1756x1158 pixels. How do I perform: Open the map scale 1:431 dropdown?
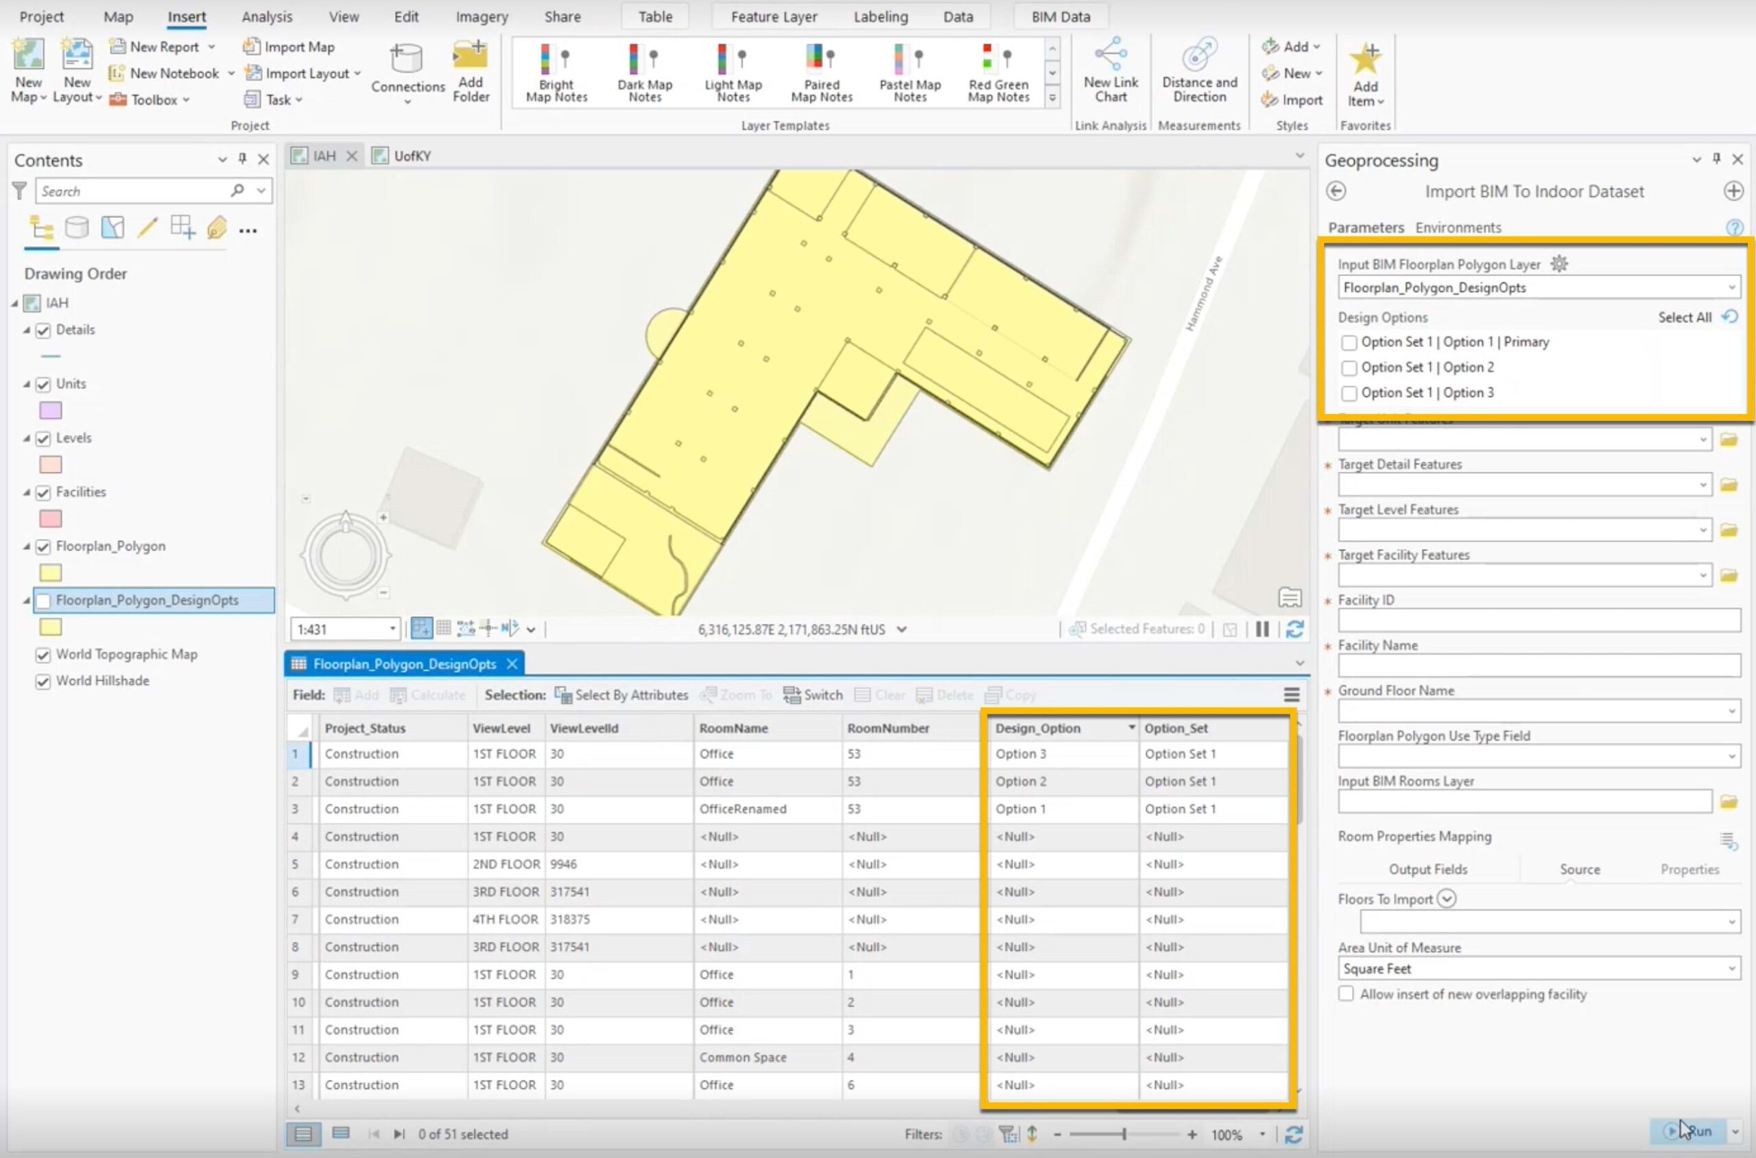(x=392, y=629)
